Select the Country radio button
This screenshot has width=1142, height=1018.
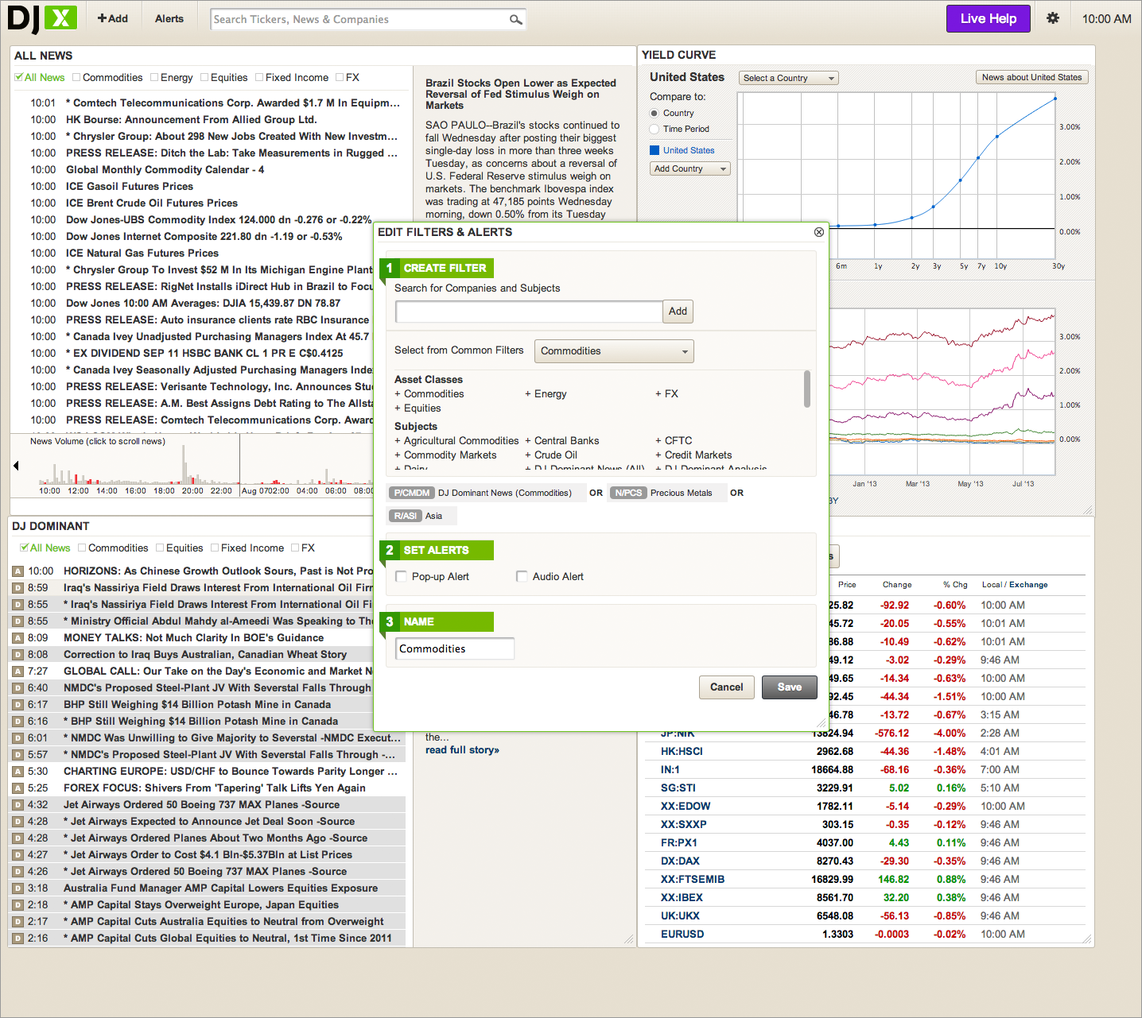click(655, 113)
